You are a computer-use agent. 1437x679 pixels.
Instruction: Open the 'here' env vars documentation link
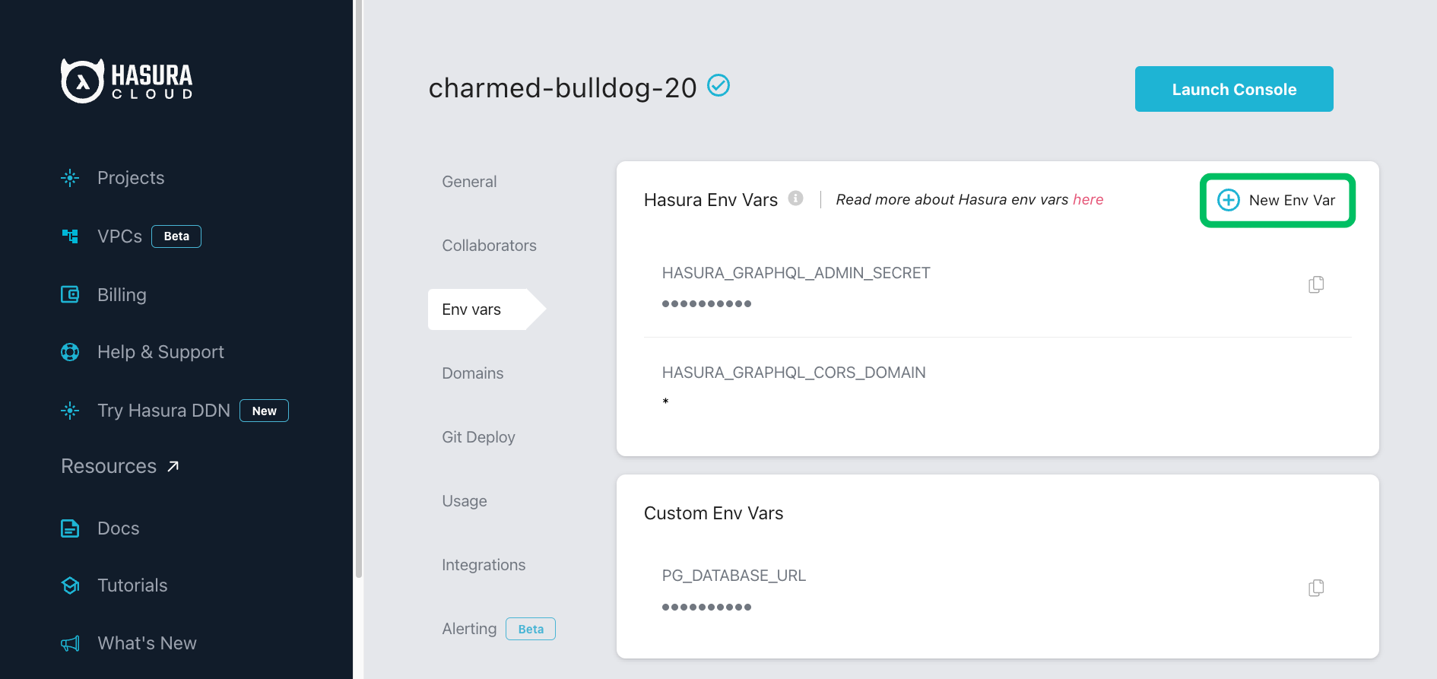1088,198
